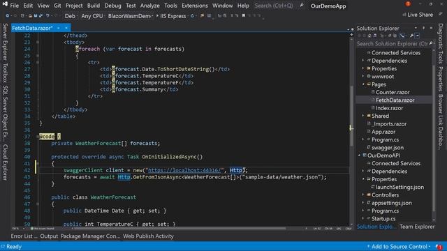Close the Solution Explorer panel
The height and width of the screenshot is (251, 447).
[x=431, y=28]
